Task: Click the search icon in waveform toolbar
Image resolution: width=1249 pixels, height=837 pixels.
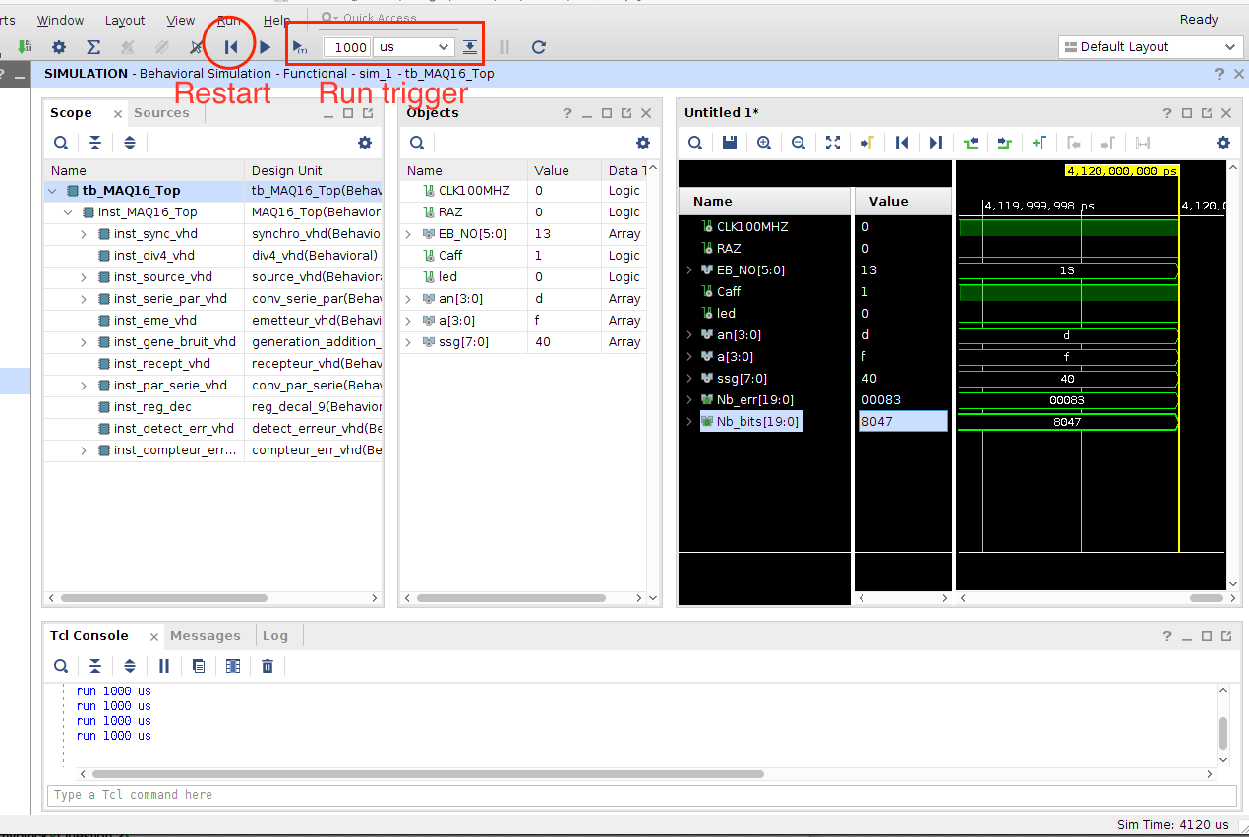Action: 695,143
